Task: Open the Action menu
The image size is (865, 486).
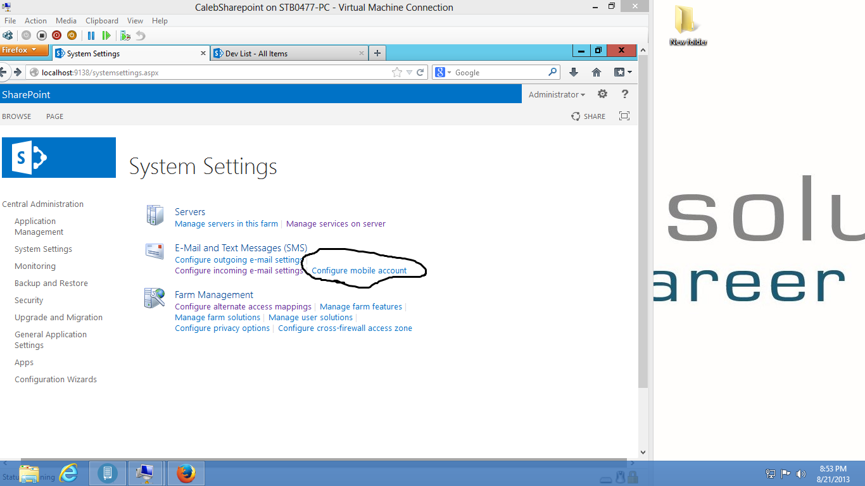Action: point(35,21)
